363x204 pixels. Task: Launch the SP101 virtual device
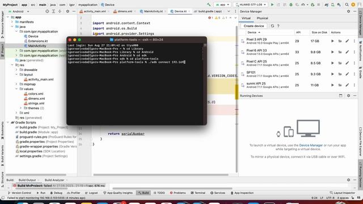click(x=332, y=74)
